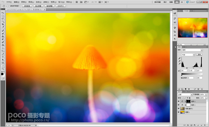The width and height of the screenshot is (209, 127).
Task: Hide the 图层 1 layer
Action: point(179,112)
